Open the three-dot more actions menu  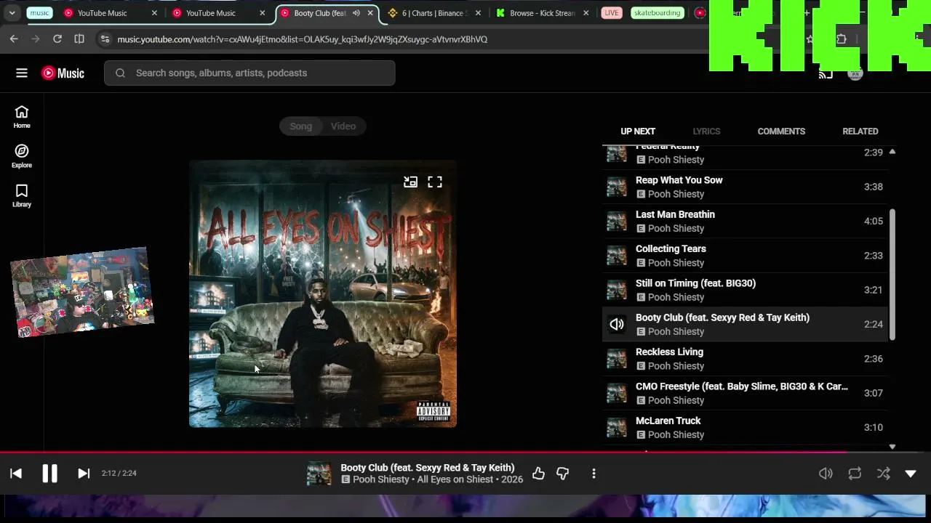[594, 474]
